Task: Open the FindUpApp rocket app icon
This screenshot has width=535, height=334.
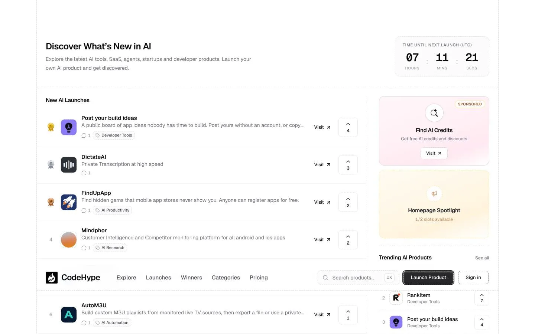Action: coord(69,202)
